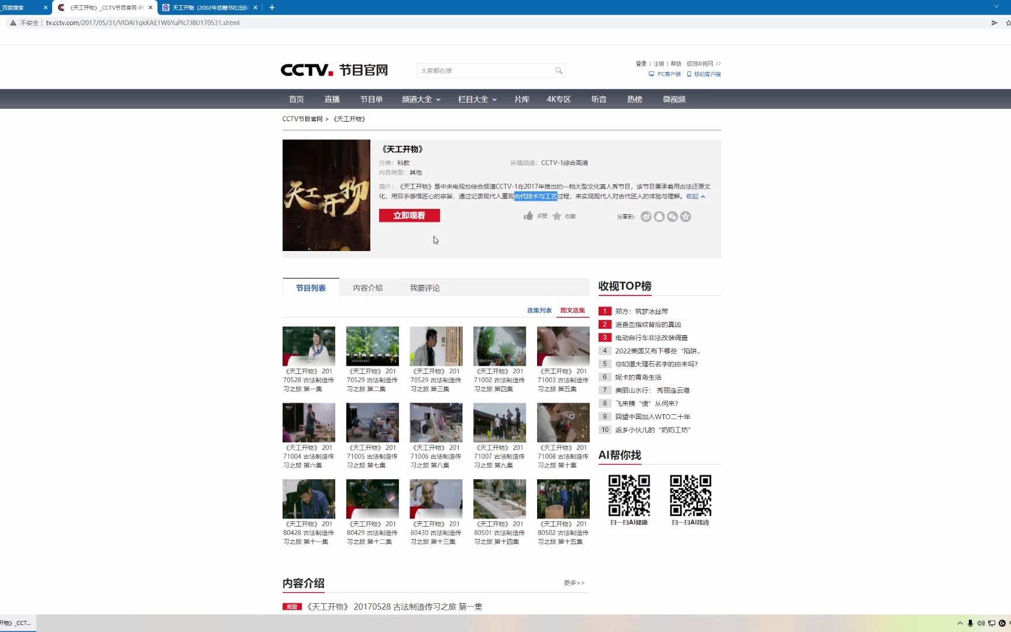Open episode 第十二集 thumbnail
1011x632 pixels.
pos(373,499)
